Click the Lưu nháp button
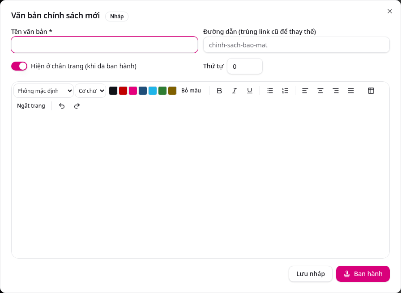The height and width of the screenshot is (293, 401). (x=311, y=274)
